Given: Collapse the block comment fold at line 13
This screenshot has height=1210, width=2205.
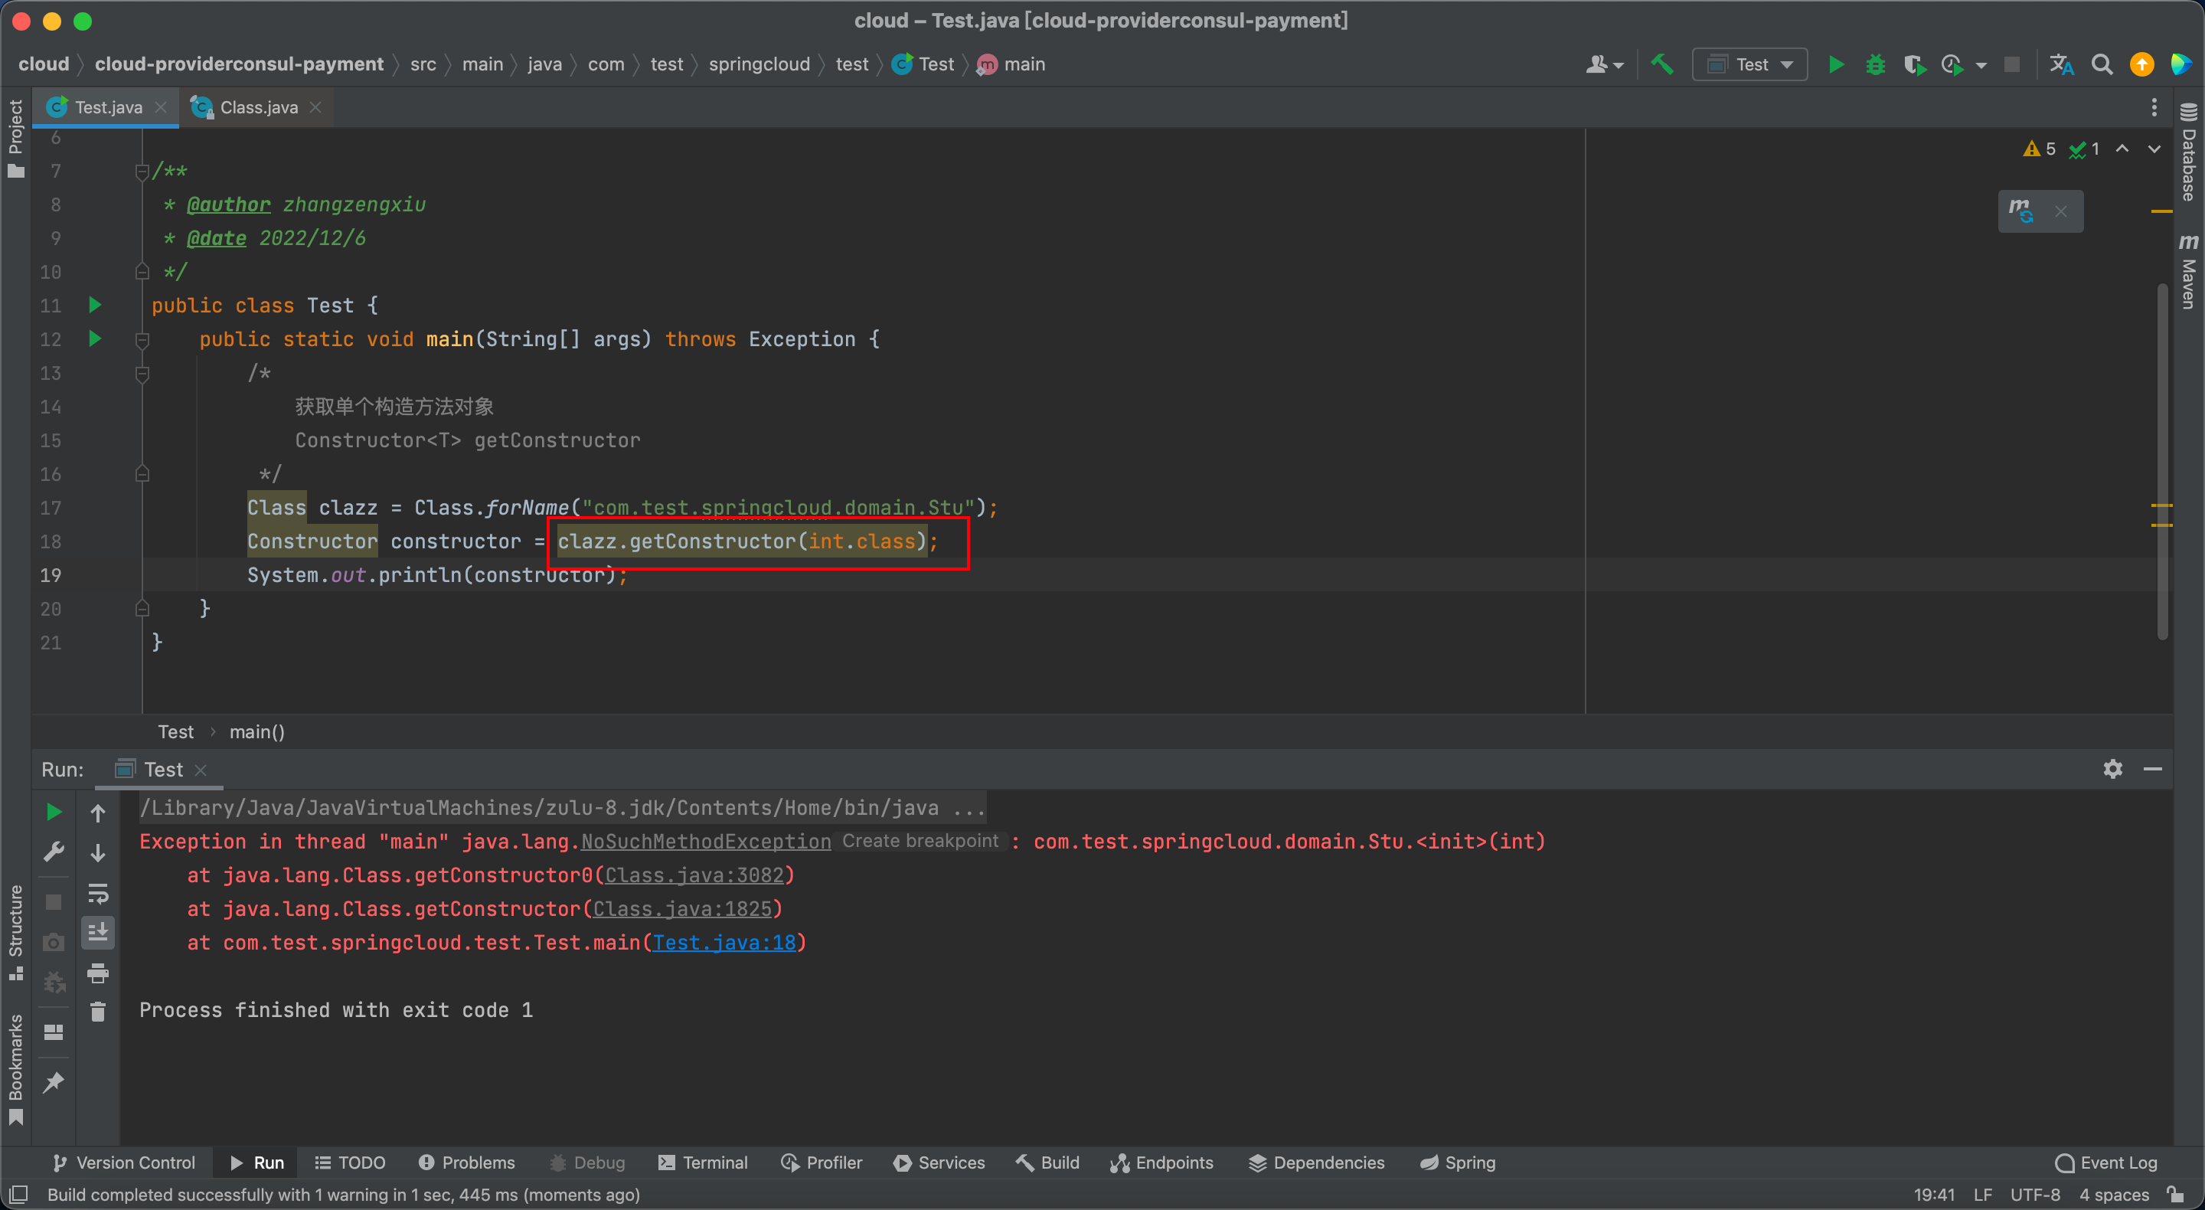Looking at the screenshot, I should point(142,374).
